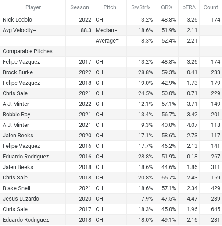Screen dimensions: 222x226
Task: Sort table by SwStr% header
Action: pyautogui.click(x=141, y=7)
